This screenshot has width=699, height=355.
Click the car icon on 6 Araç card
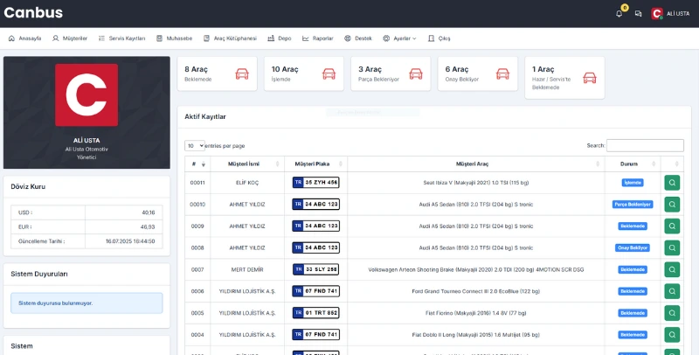pos(502,74)
